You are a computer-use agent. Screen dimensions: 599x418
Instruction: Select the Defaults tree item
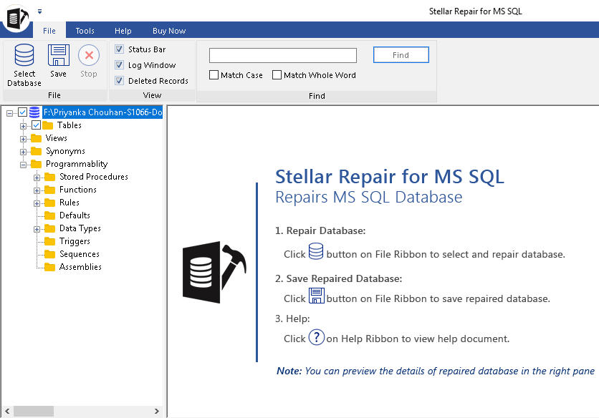coord(75,215)
